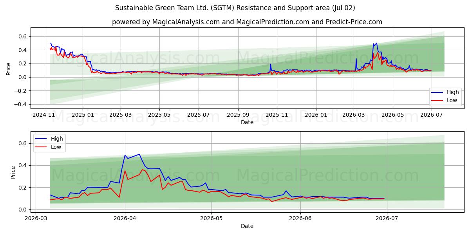The width and height of the screenshot is (470, 235).
Task: Click the '2026-07' date tick on top chart
Action: pos(431,115)
